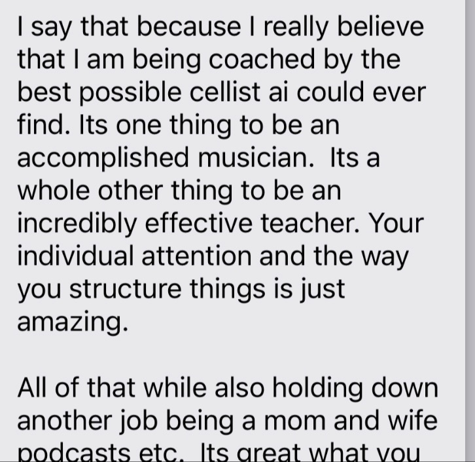Click the word "attention" in the message
The image size is (475, 462).
(196, 256)
